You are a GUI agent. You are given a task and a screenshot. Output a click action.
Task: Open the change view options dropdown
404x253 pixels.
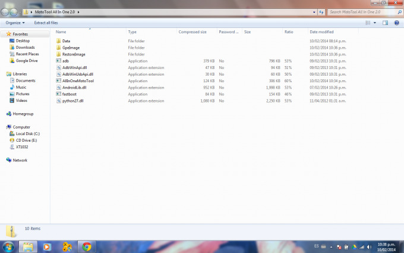pyautogui.click(x=375, y=23)
